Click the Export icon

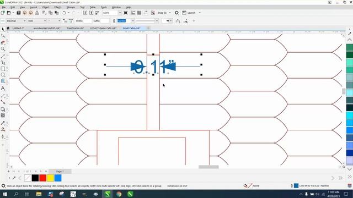pyautogui.click(x=91, y=13)
